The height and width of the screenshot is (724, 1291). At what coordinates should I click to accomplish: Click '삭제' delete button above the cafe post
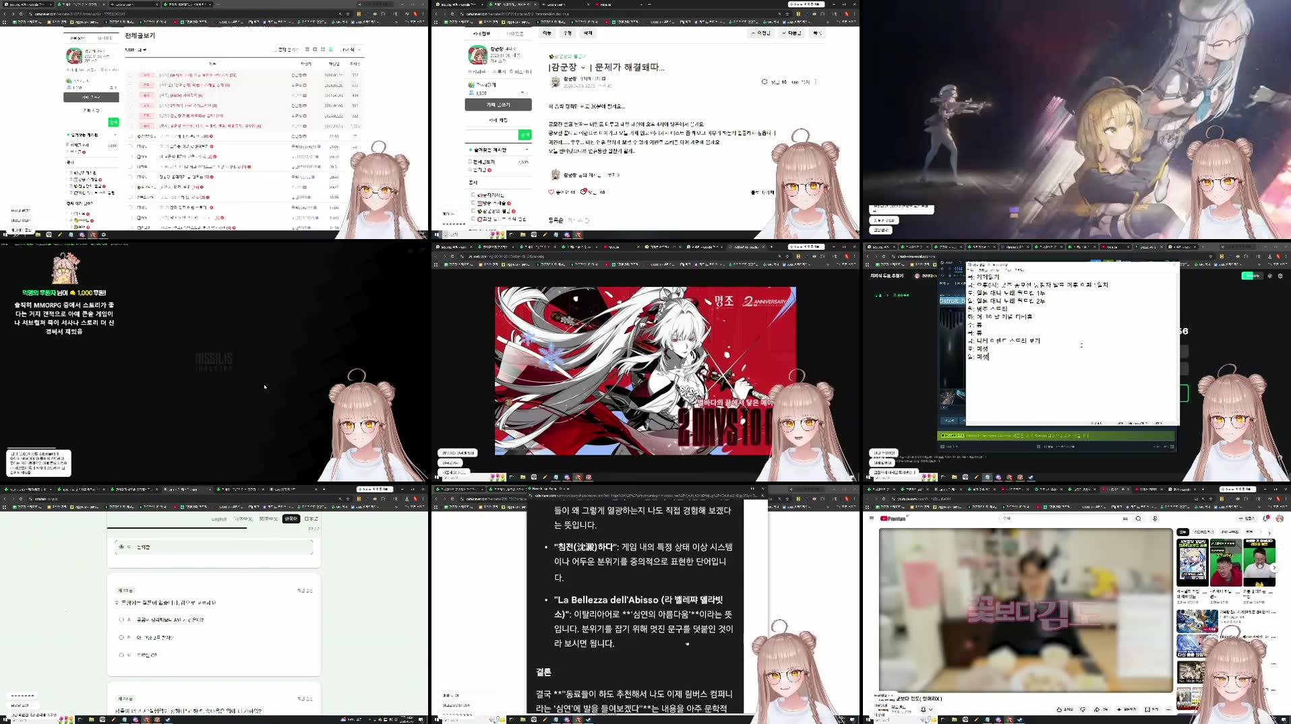588,33
